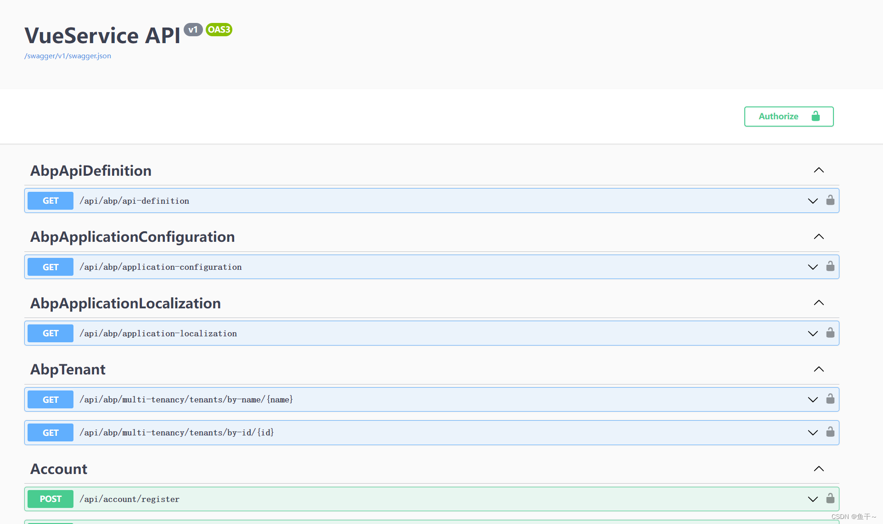
Task: Click the AbpApiDefinition section title
Action: [91, 171]
